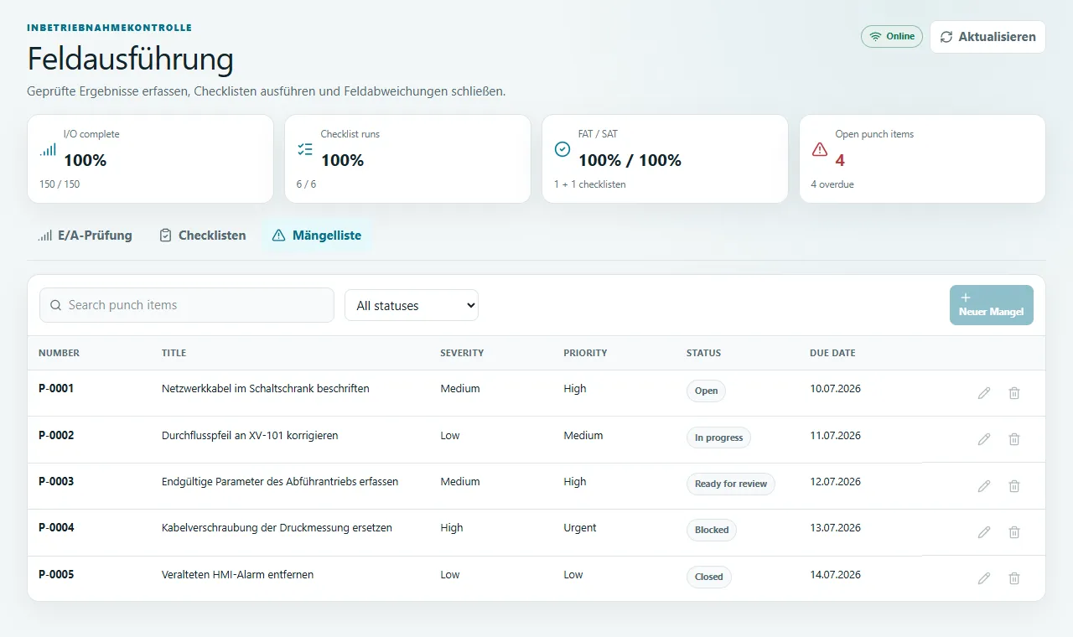Click the magnifier icon in the search box

pyautogui.click(x=56, y=305)
